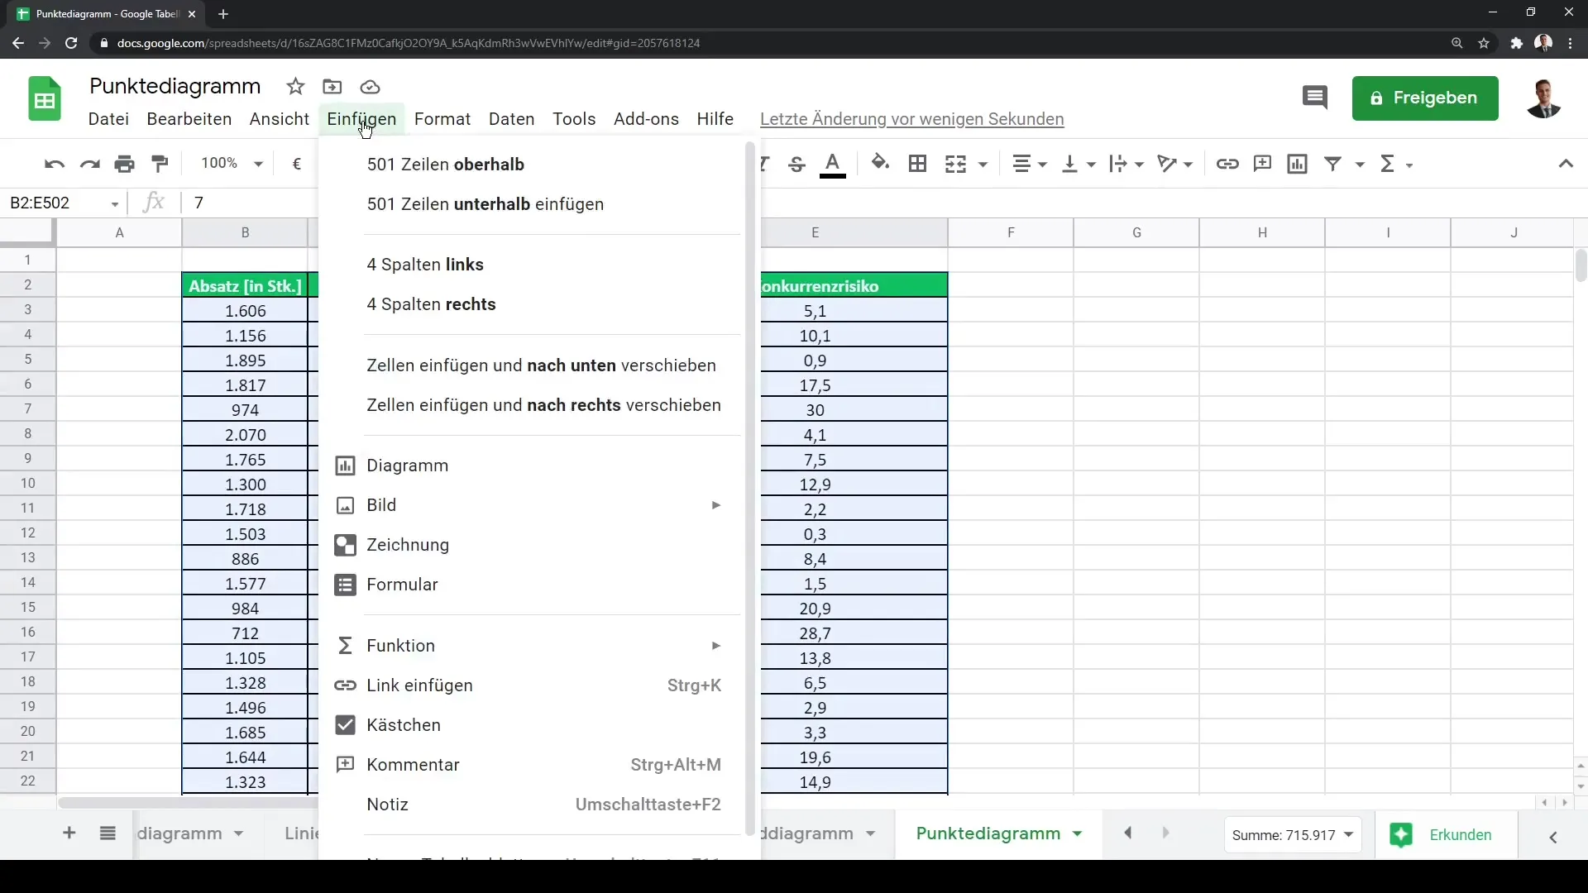Open the Format menu
Screen dimensions: 1588x893
[x=442, y=119]
